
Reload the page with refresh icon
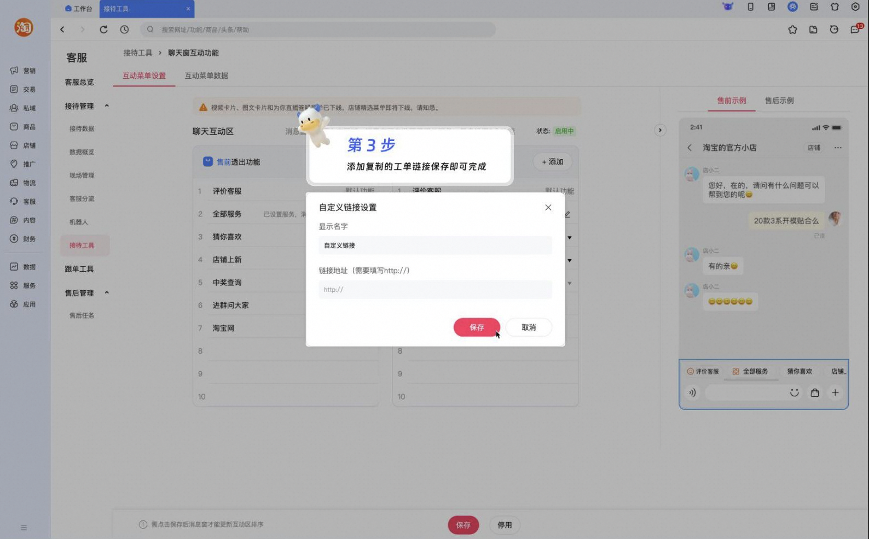103,30
